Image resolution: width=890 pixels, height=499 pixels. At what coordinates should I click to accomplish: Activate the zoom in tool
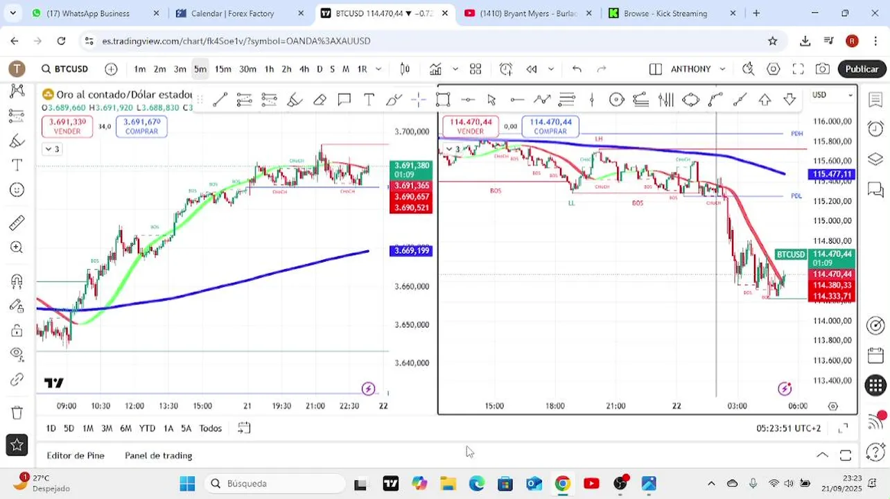(x=17, y=247)
